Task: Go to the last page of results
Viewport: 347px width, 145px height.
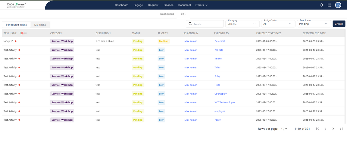Action: coord(341,129)
